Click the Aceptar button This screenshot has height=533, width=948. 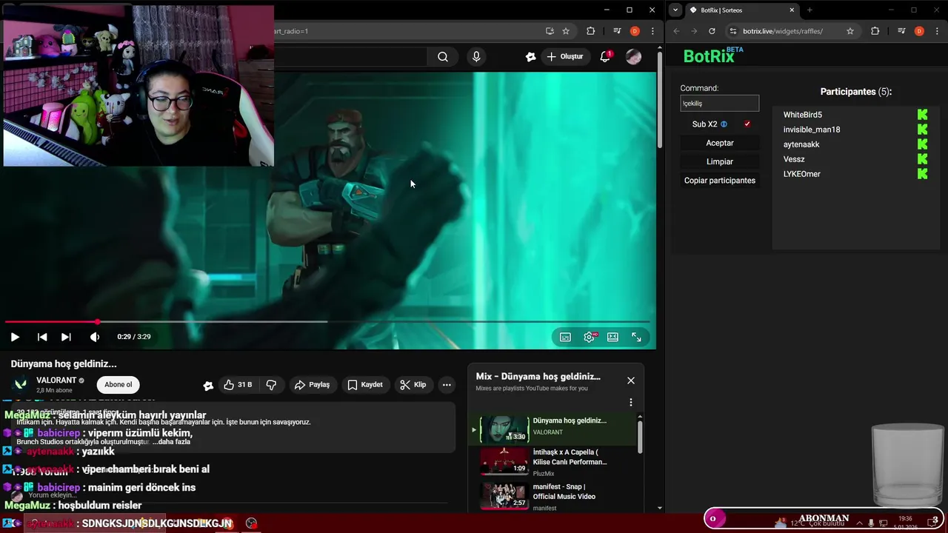(720, 143)
